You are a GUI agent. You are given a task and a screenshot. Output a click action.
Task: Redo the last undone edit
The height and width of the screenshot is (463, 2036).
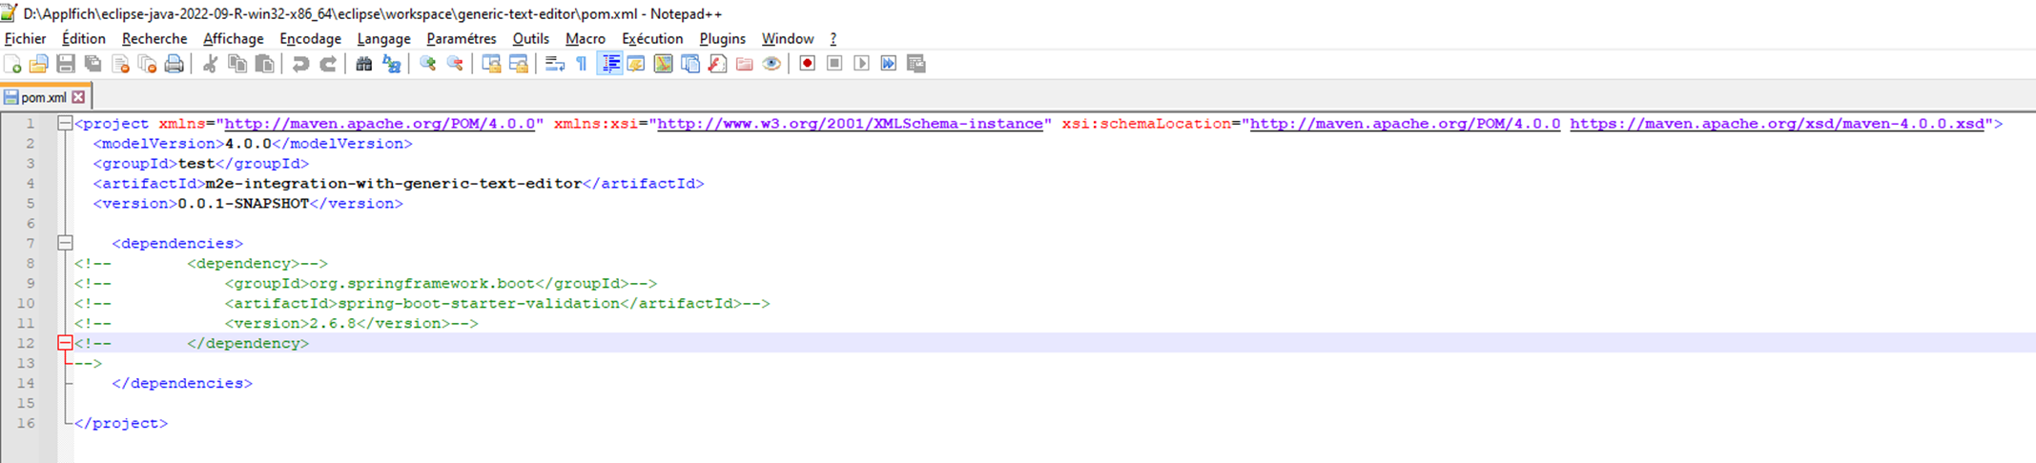click(327, 64)
